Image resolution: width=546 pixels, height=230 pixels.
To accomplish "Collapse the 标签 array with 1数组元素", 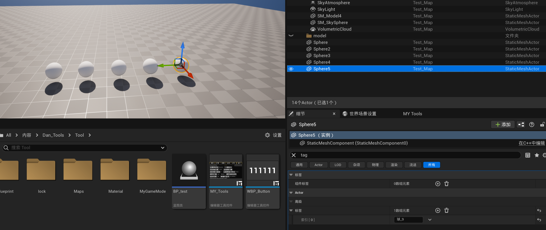I will 291,210.
